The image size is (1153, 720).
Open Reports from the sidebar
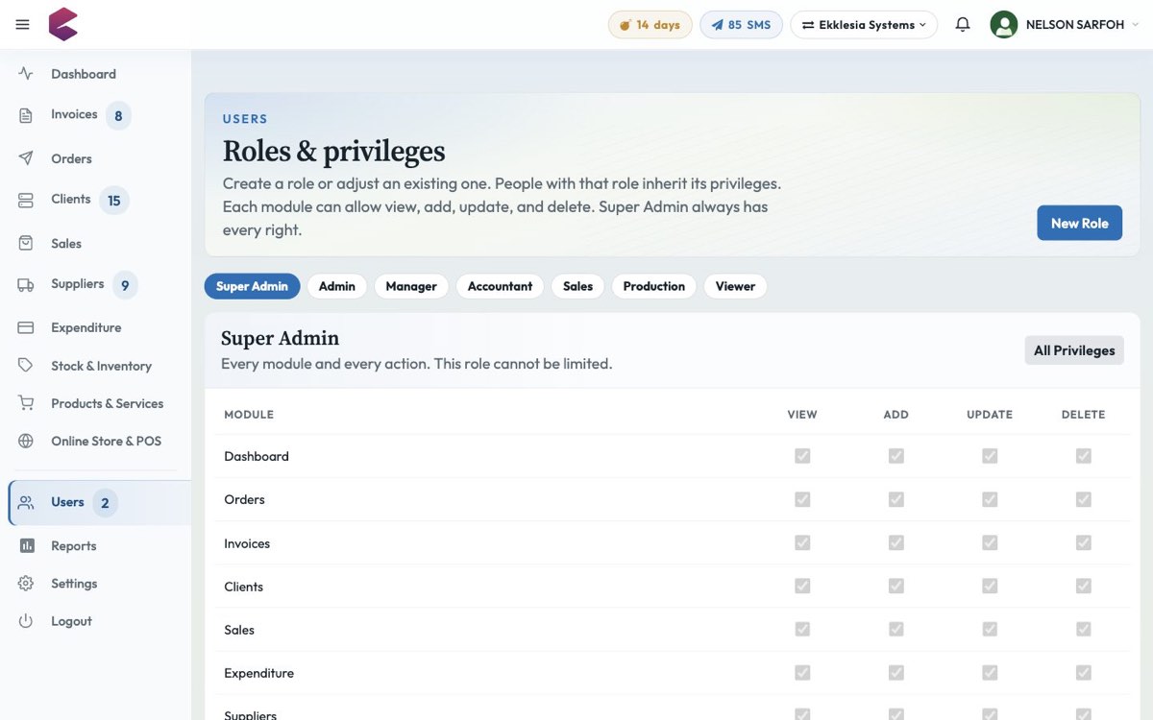click(74, 545)
